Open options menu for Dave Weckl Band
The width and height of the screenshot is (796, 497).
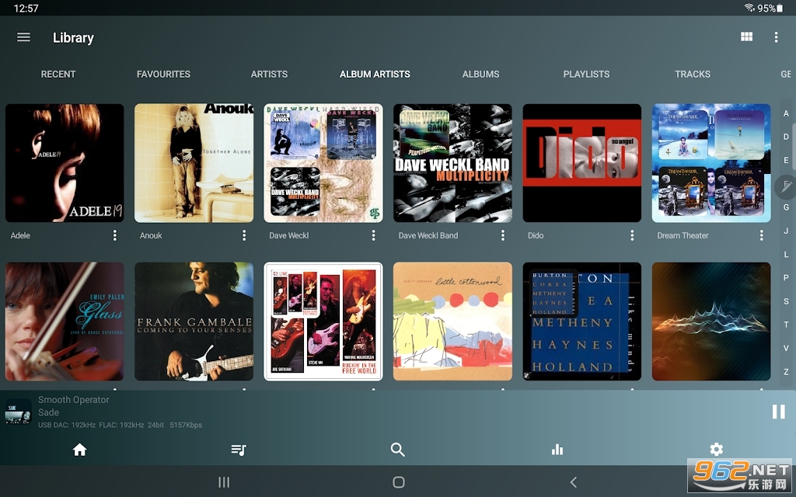coord(503,235)
